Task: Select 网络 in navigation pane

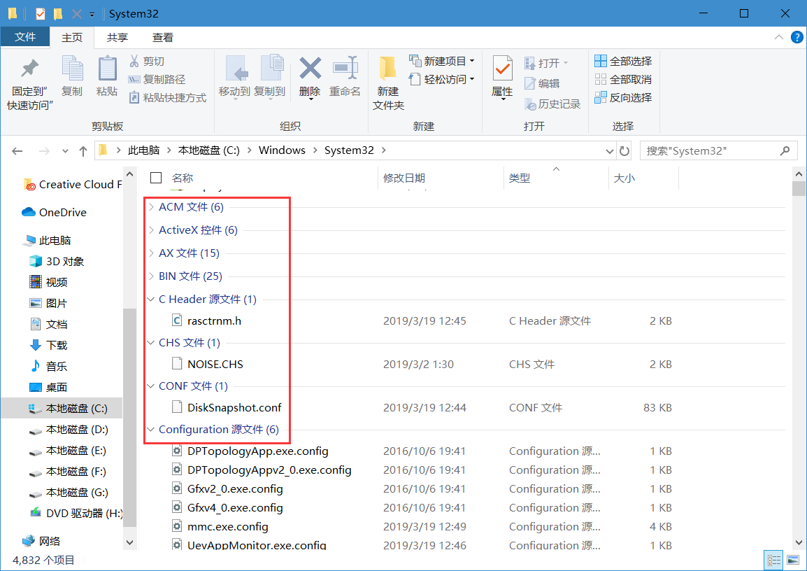Action: [x=41, y=541]
